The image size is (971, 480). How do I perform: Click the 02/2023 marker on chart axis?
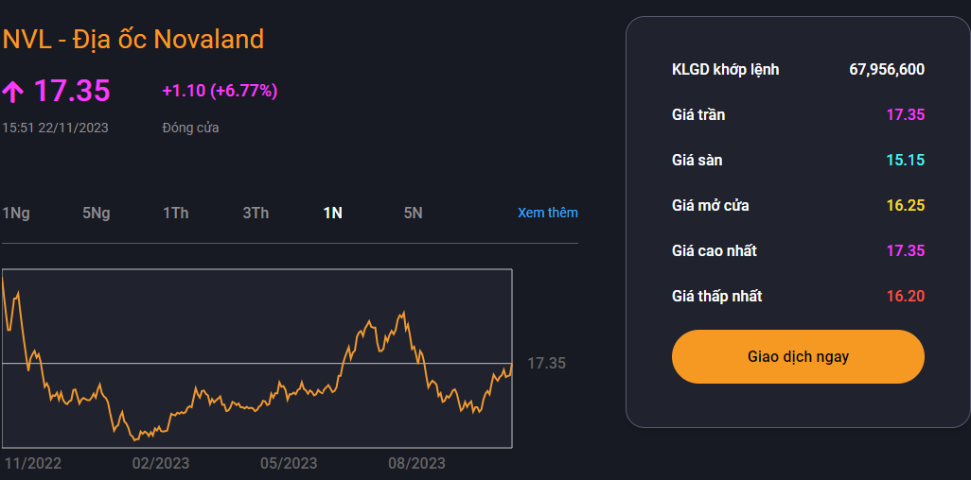point(161,463)
